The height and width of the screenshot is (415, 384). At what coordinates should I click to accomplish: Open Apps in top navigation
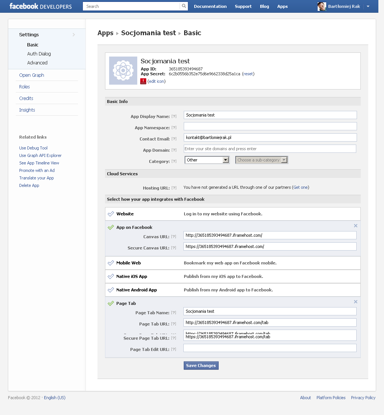pos(282,6)
